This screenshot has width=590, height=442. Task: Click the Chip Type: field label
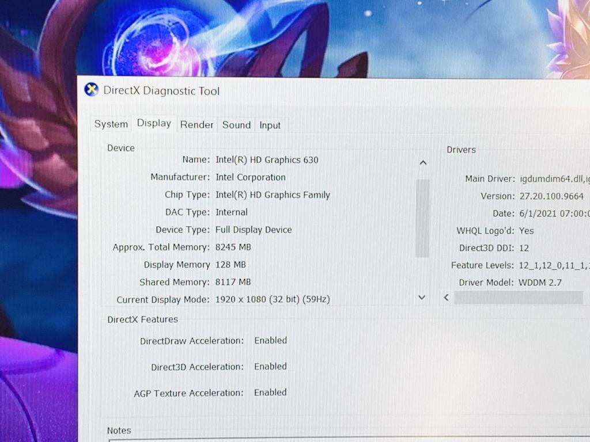[187, 195]
